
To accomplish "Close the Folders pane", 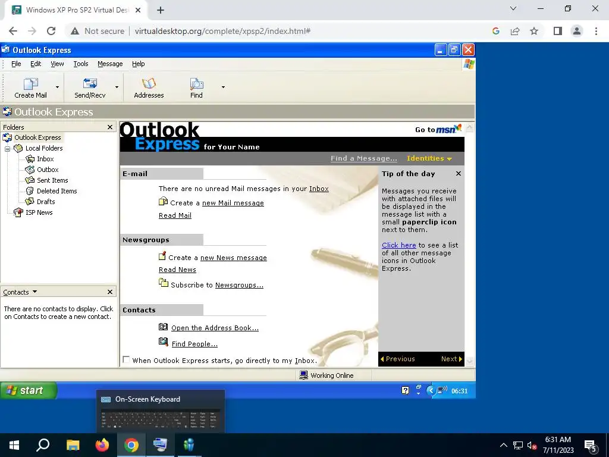I will pyautogui.click(x=110, y=127).
